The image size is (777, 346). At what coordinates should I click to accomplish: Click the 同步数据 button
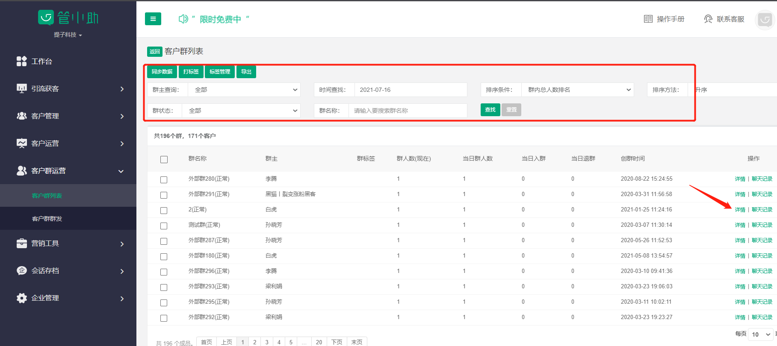162,72
